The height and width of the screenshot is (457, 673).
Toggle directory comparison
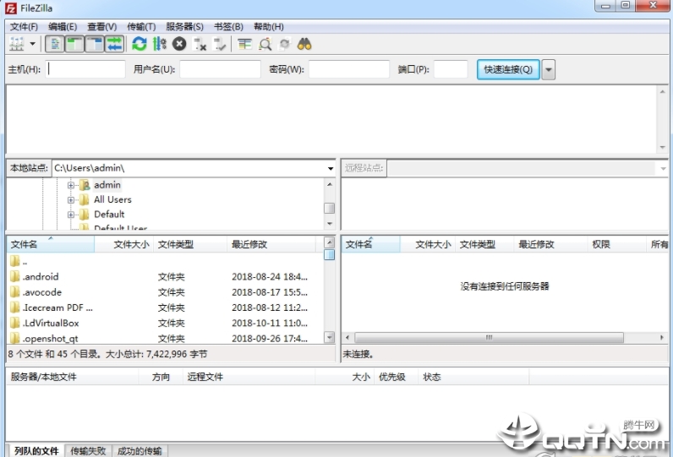click(265, 44)
